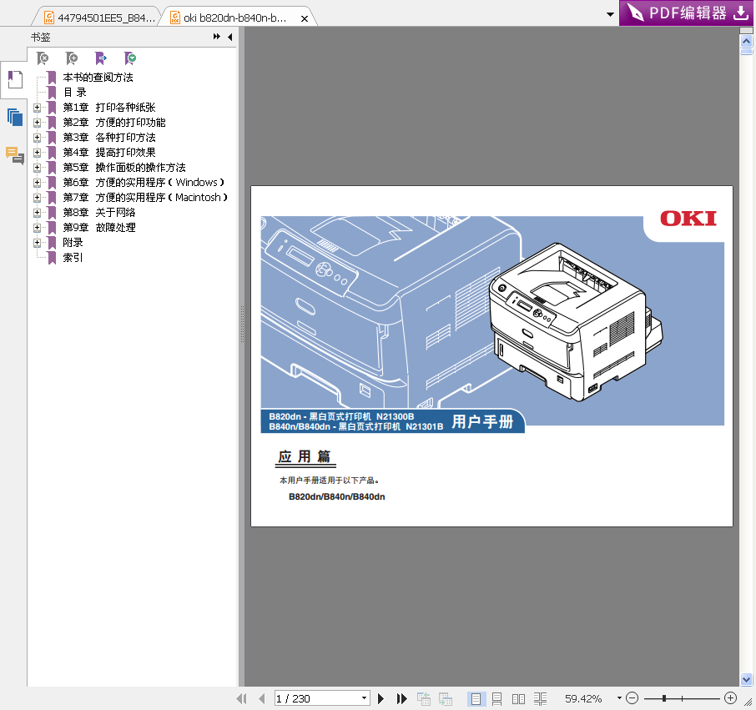Switch to continuous page view
The image size is (756, 710).
(x=497, y=698)
